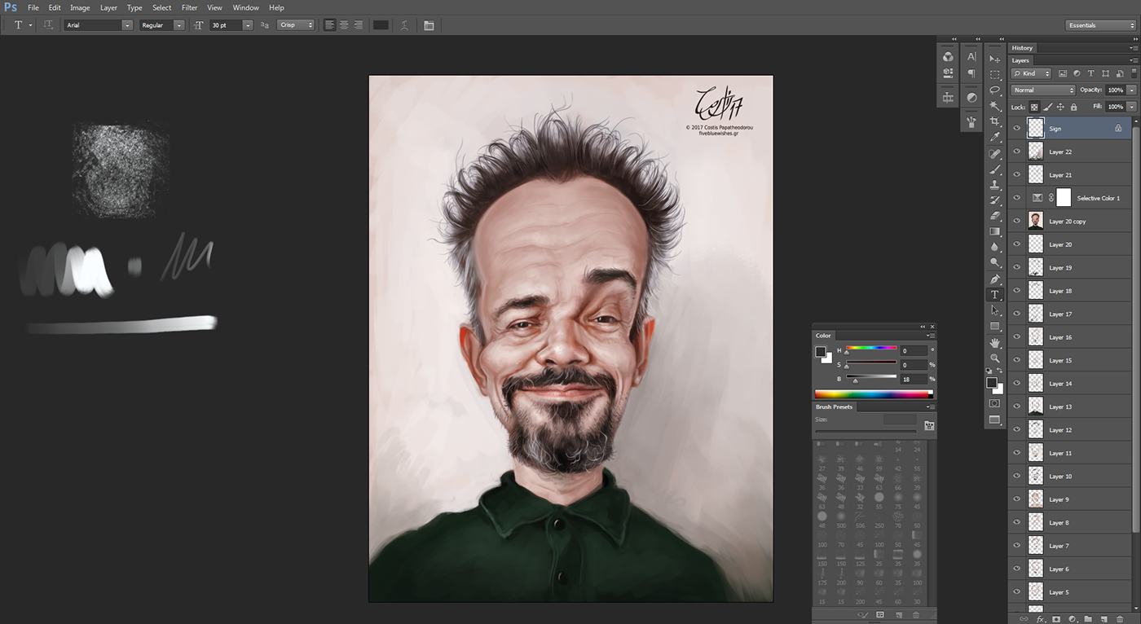1141x624 pixels.
Task: Select the Healing Brush tool
Action: pyautogui.click(x=994, y=154)
